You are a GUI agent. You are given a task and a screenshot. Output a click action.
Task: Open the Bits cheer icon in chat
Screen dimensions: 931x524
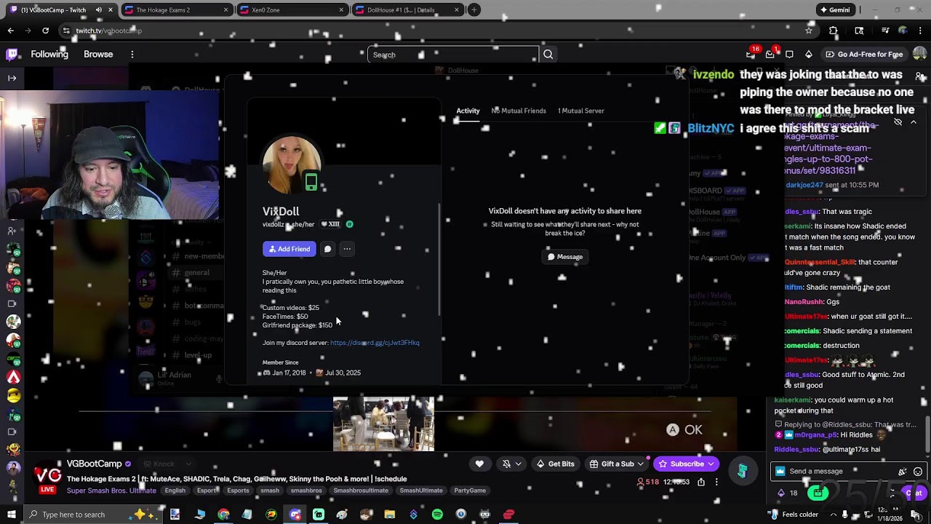903,472
